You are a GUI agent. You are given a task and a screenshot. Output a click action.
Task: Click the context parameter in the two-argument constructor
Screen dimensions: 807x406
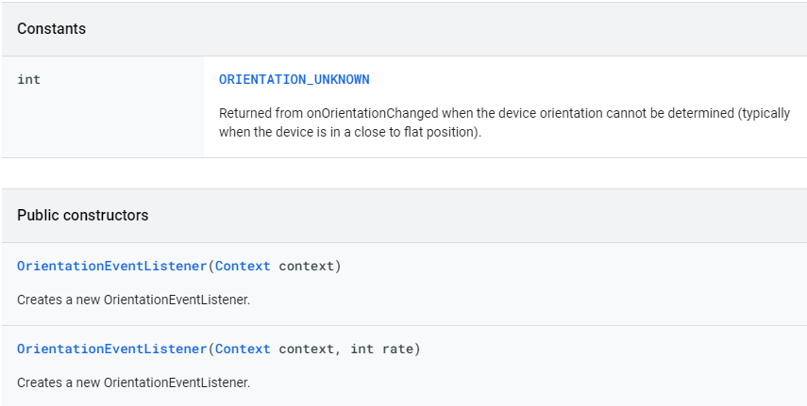[x=307, y=349]
